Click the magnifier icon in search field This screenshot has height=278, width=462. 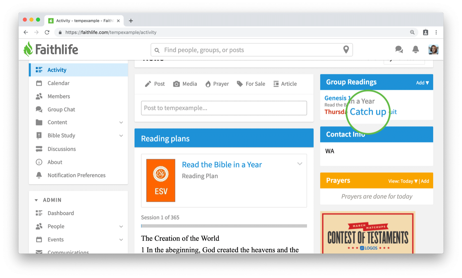pos(157,50)
